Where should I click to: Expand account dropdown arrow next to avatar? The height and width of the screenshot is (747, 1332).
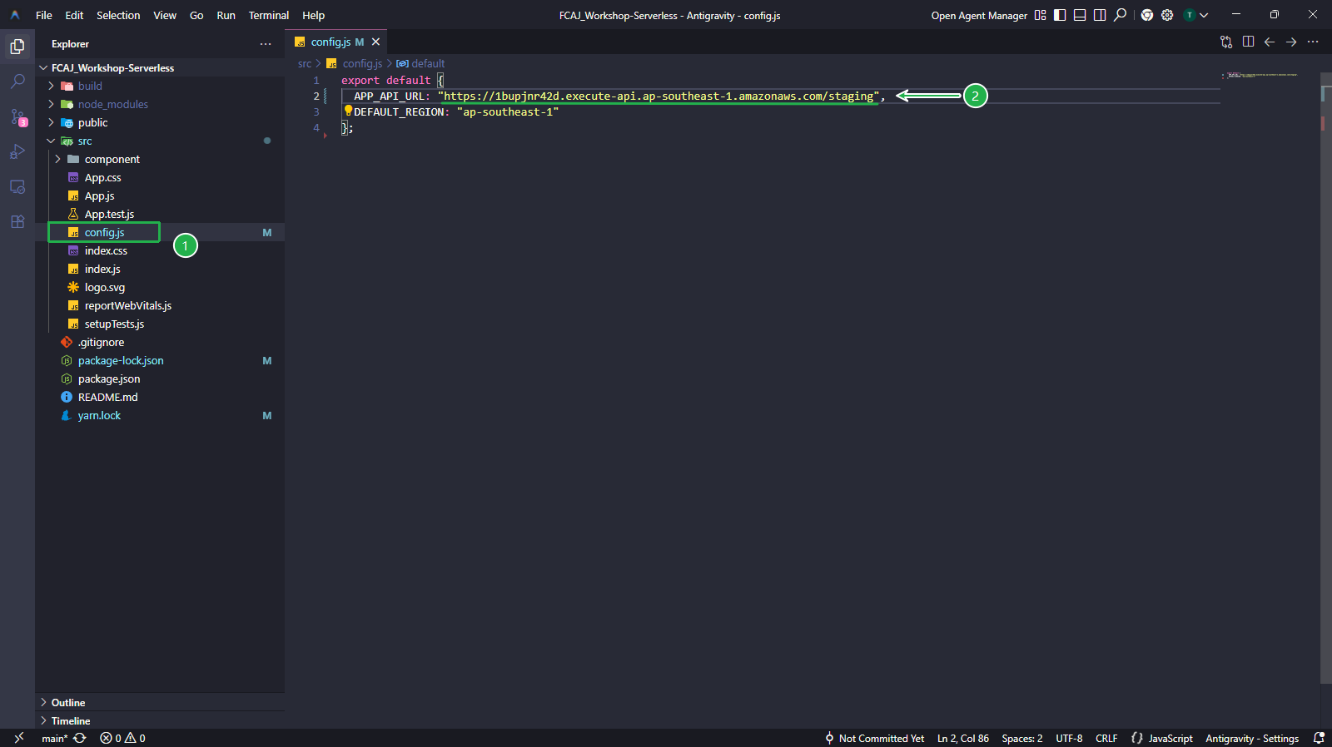[1204, 15]
